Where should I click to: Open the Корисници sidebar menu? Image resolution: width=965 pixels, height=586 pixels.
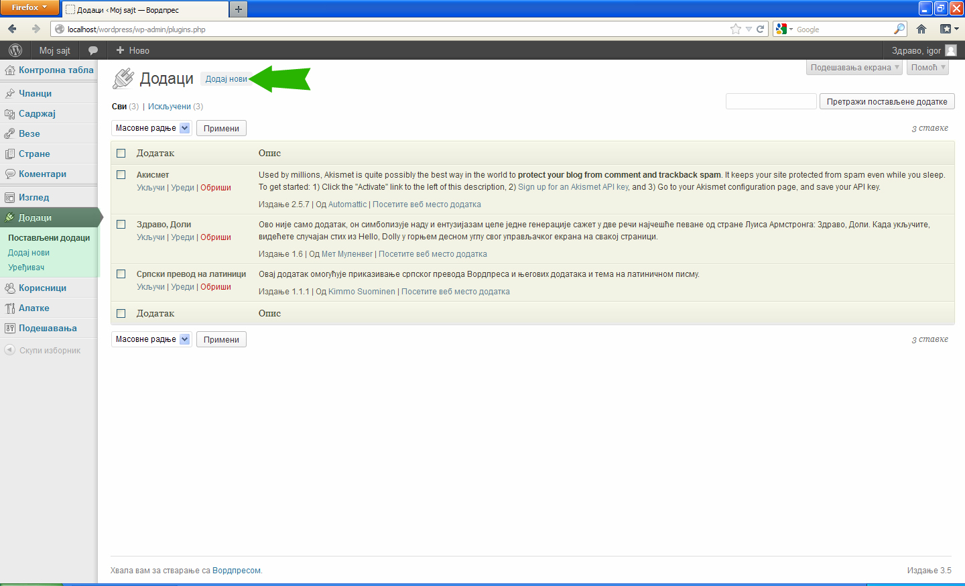pos(42,288)
